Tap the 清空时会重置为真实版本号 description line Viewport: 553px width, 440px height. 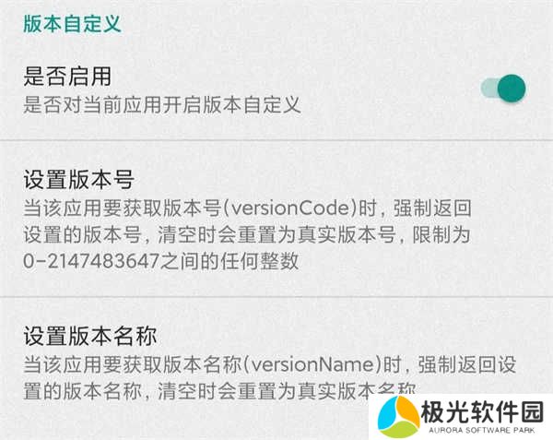pos(247,234)
